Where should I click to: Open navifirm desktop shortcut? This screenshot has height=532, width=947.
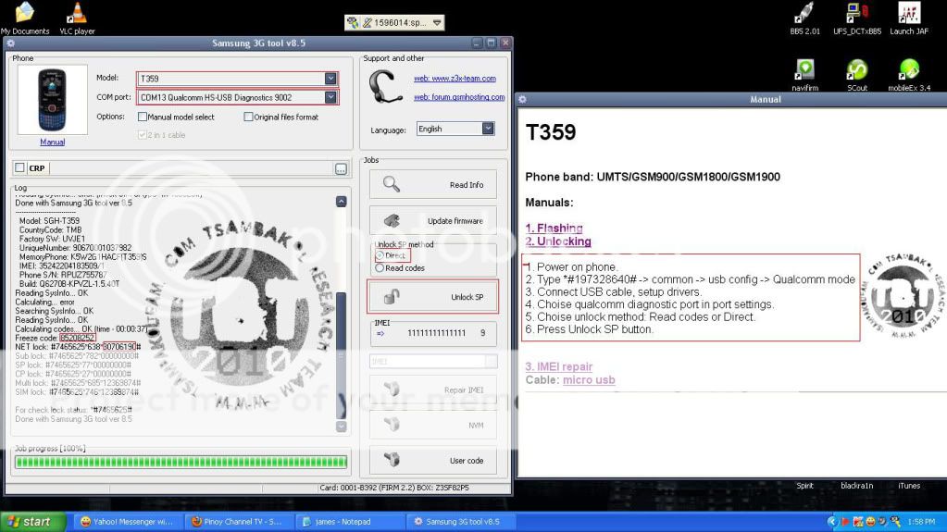(804, 75)
